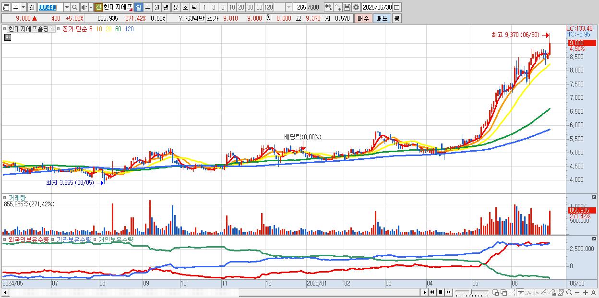The image size is (599, 298).
Task: Click the candlestick chart type icon
Action: point(328,7)
